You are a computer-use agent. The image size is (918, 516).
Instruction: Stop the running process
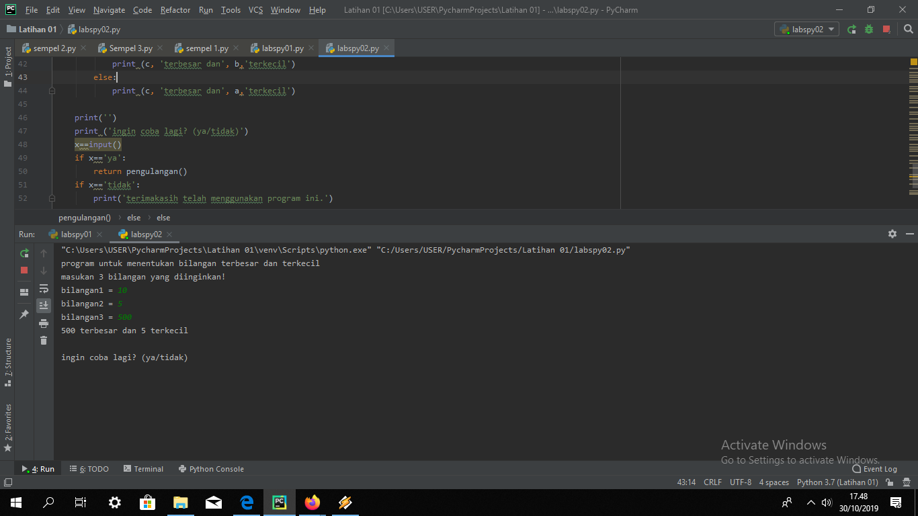tap(24, 270)
